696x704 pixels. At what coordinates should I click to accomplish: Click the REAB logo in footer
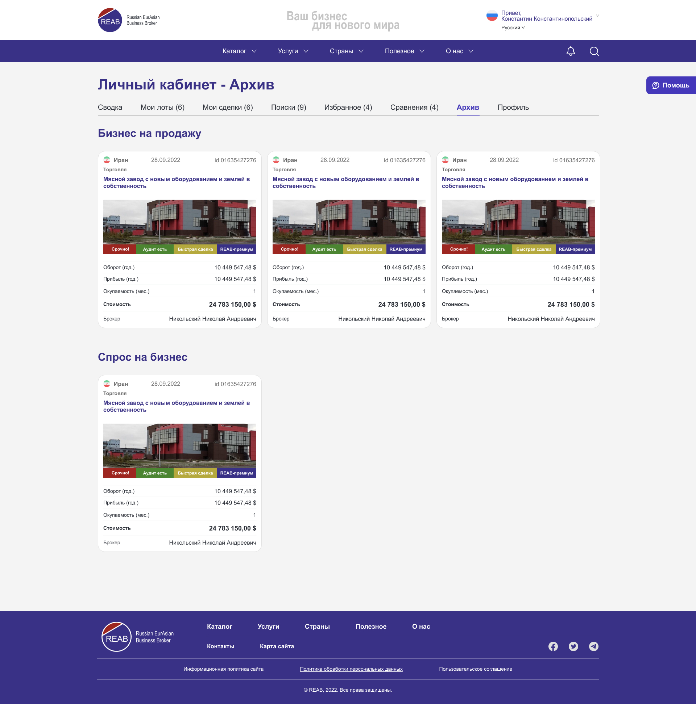click(116, 637)
